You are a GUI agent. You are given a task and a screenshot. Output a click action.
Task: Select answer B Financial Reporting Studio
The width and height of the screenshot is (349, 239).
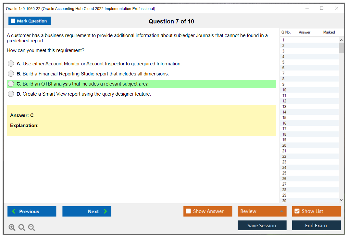click(11, 74)
